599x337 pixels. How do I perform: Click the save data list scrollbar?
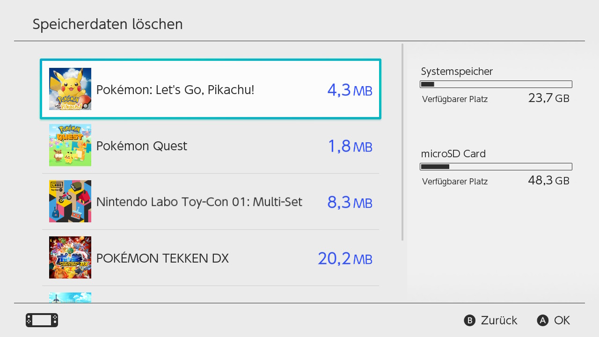coord(402,142)
